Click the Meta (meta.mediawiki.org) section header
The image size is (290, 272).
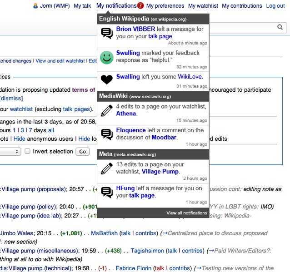click(x=153, y=154)
